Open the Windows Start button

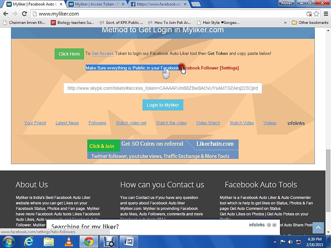(x=8, y=242)
